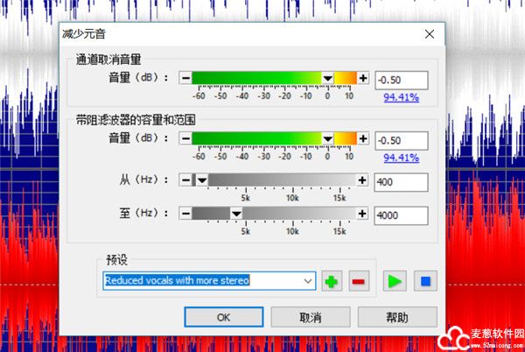Click minus button of 至 (Hz) slider
This screenshot has height=352, width=525.
185,214
